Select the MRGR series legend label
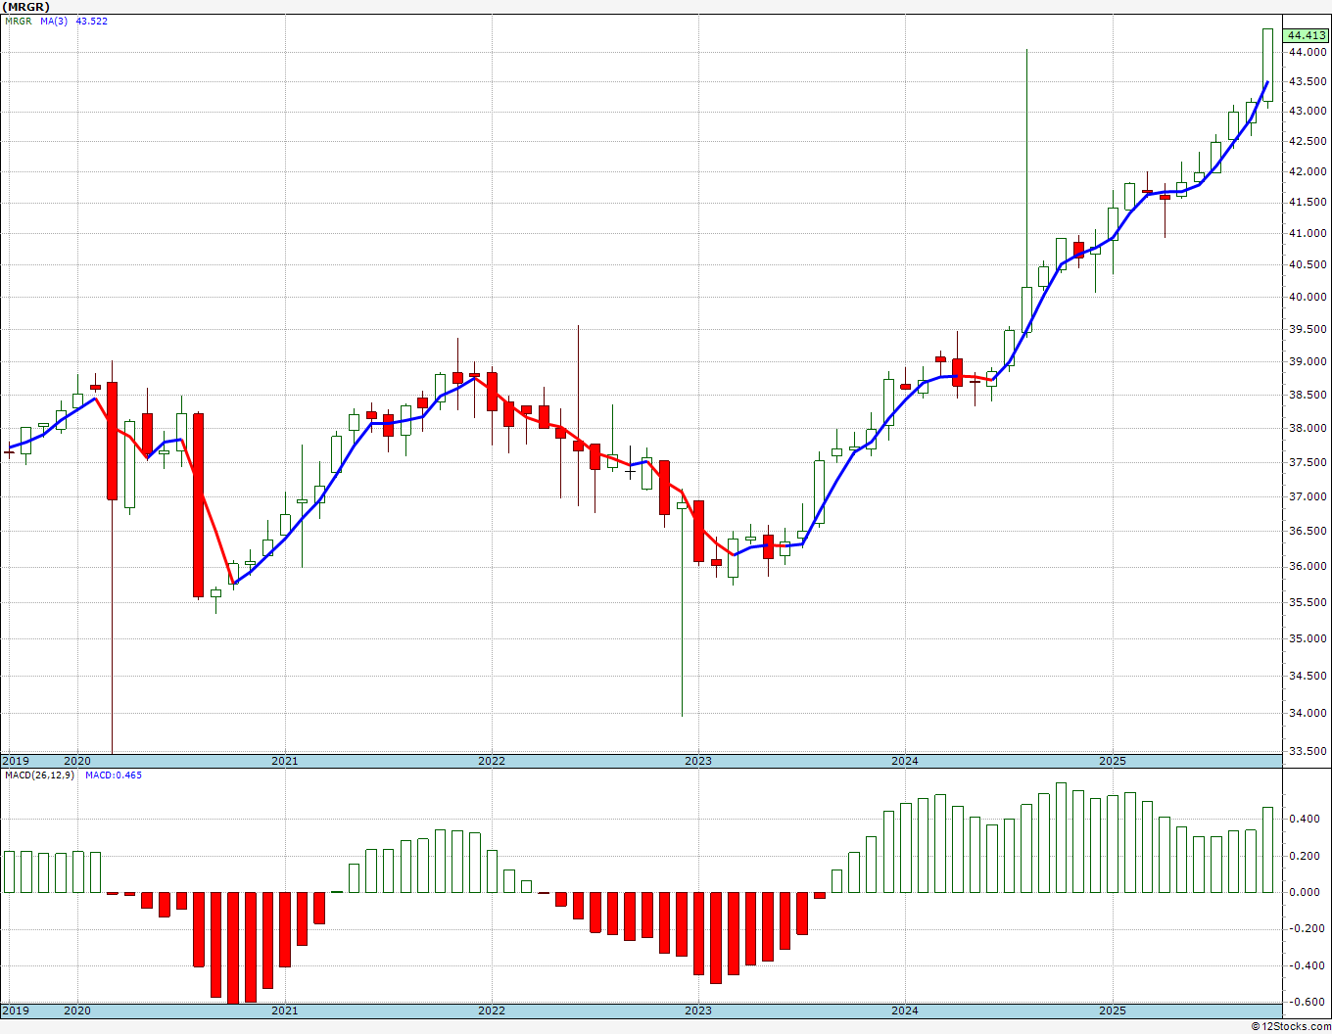Screen dimensions: 1332x1034 point(19,21)
